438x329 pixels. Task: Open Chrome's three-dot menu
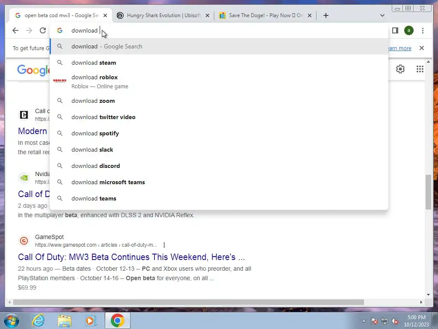(423, 30)
